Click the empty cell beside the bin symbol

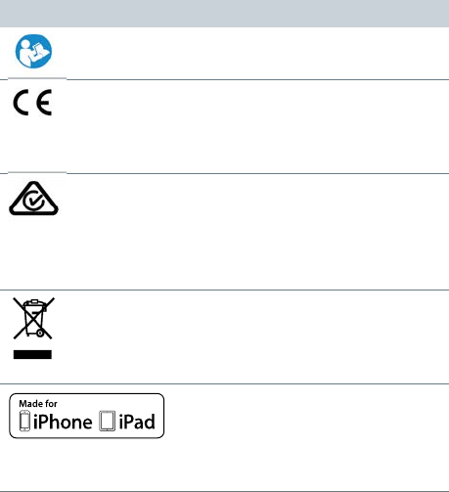point(257,336)
